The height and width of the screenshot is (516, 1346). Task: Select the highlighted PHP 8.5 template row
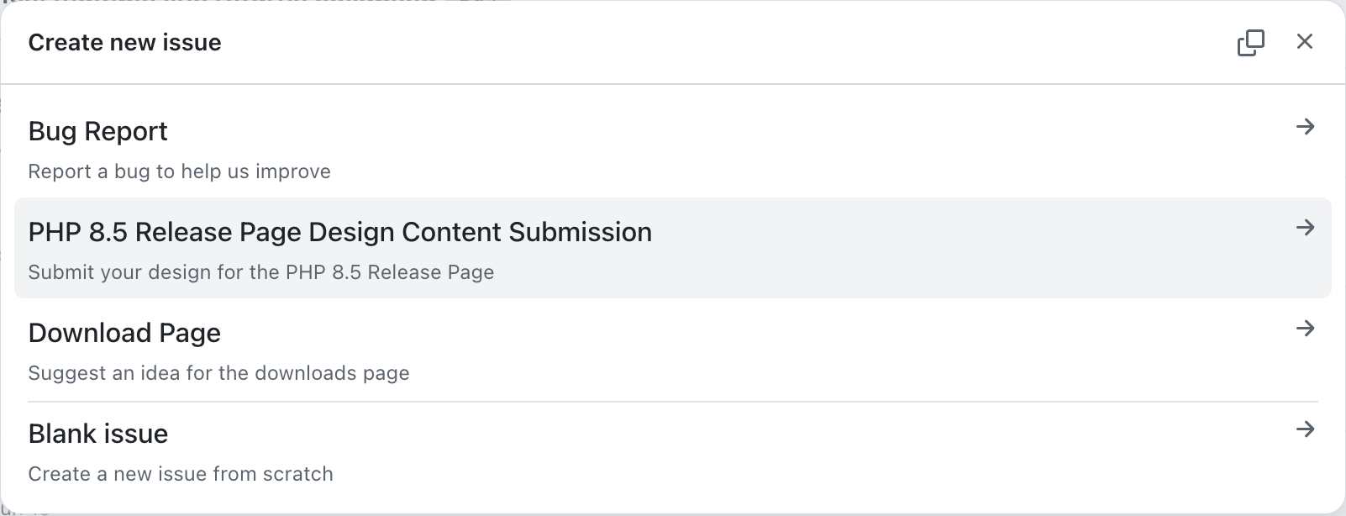[924, 249]
